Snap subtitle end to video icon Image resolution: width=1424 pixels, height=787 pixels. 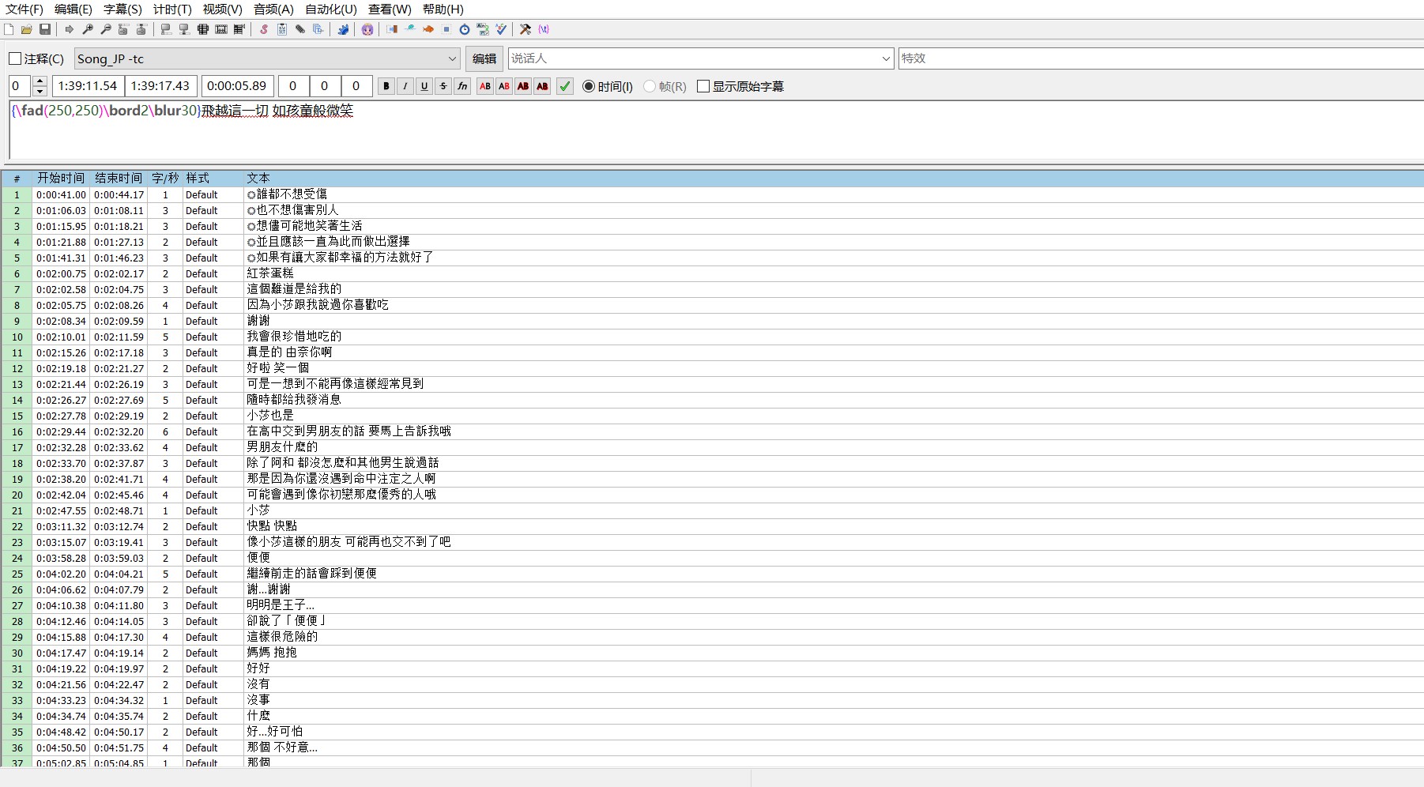tap(184, 29)
